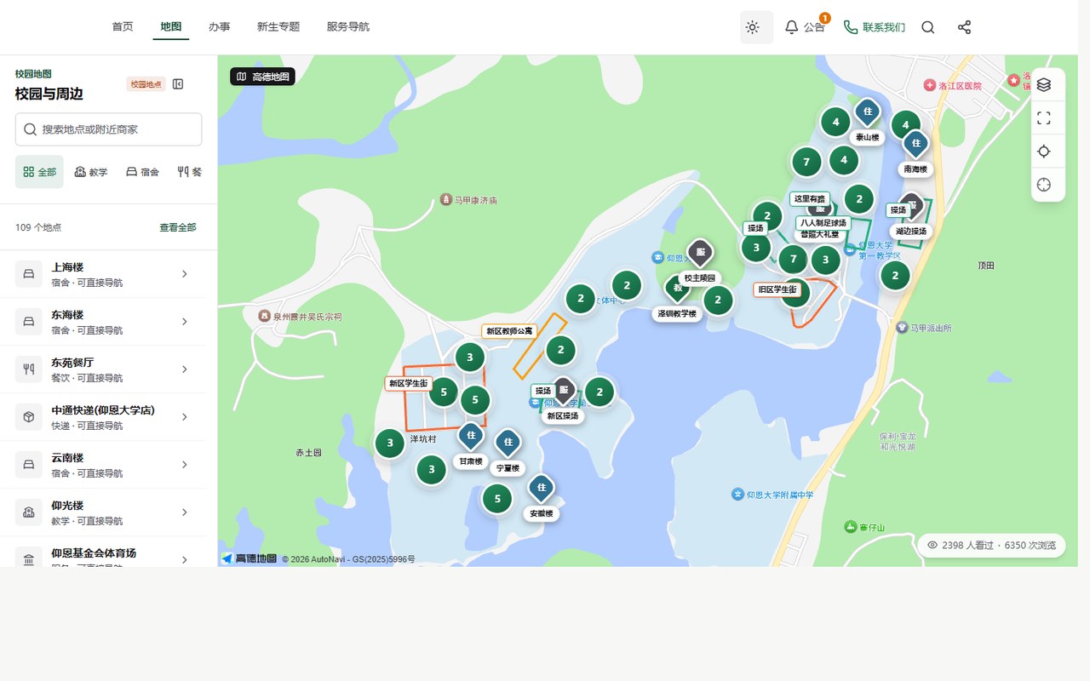Click the 洛钢教学楼 teaching building pin

pos(678,289)
